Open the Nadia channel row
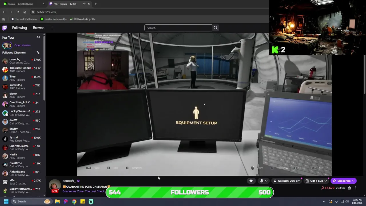The image size is (366, 206). (22, 156)
